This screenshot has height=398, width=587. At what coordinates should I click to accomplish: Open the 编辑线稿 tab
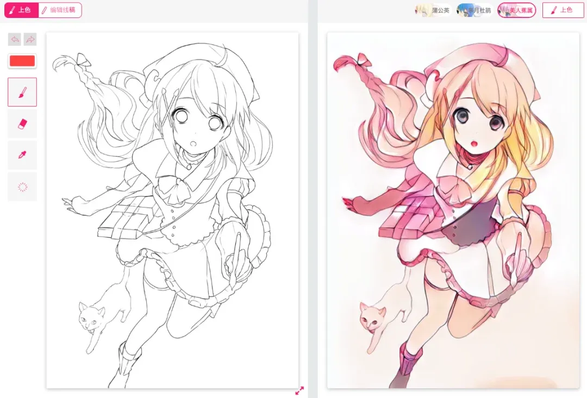pos(60,10)
